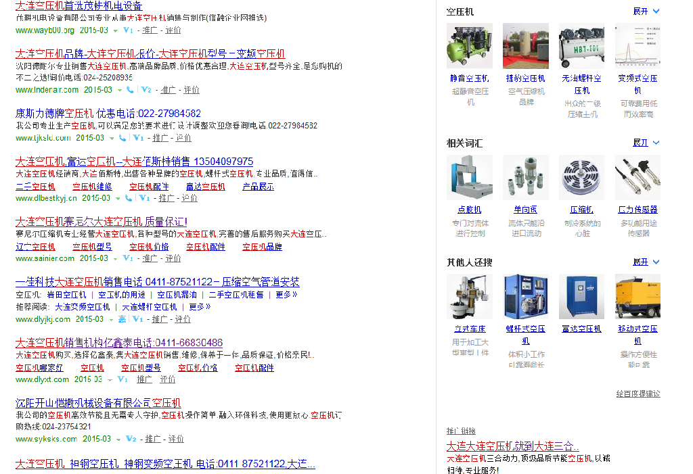This screenshot has width=693, height=474.
Task: Click the 辽宁空压机 sublink
Action: (35, 247)
